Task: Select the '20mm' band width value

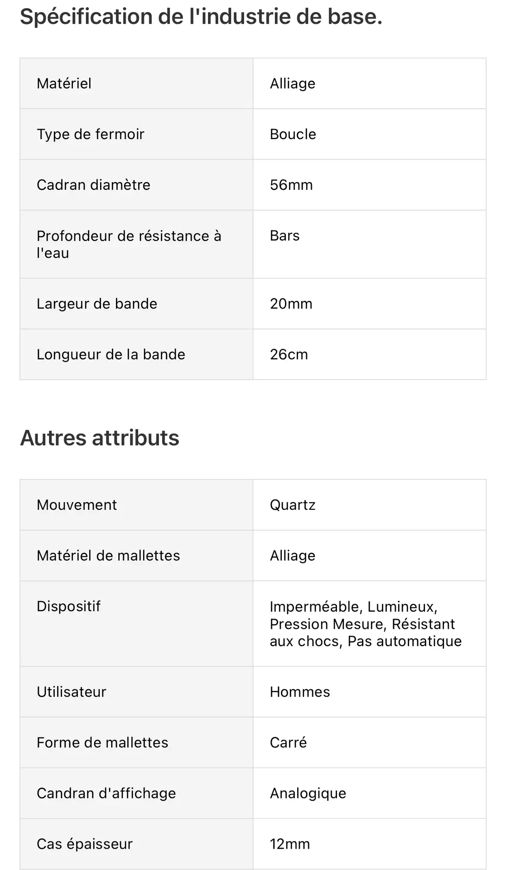Action: pyautogui.click(x=291, y=304)
